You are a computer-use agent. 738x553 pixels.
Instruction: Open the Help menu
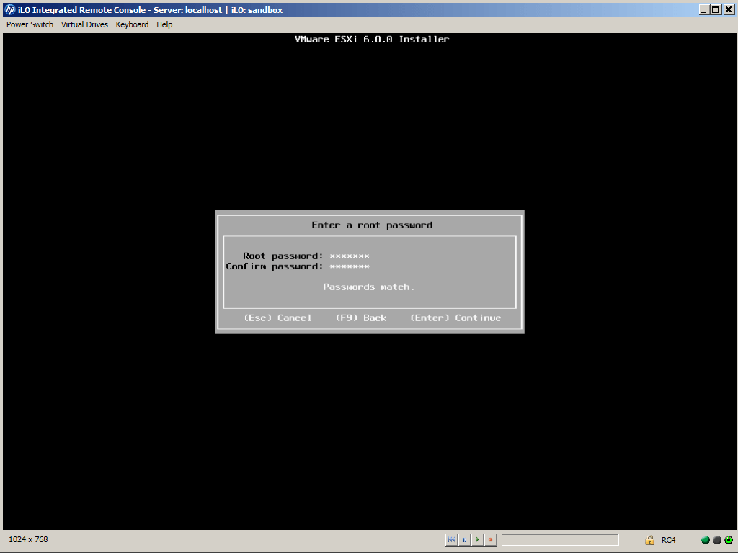click(x=164, y=24)
